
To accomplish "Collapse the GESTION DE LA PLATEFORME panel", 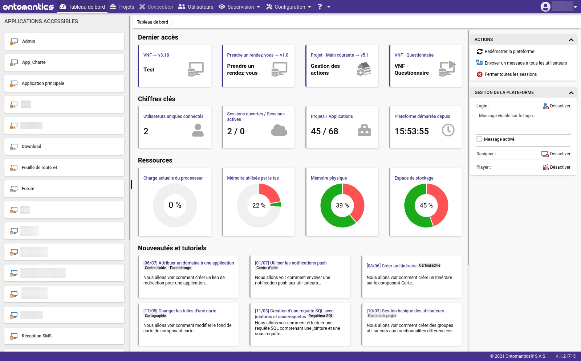I will click(x=571, y=93).
